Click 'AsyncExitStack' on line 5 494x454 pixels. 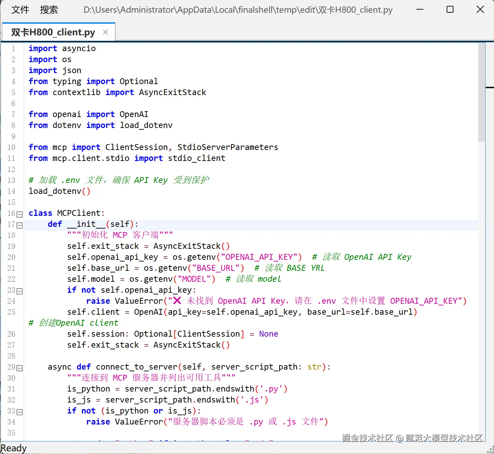point(173,92)
